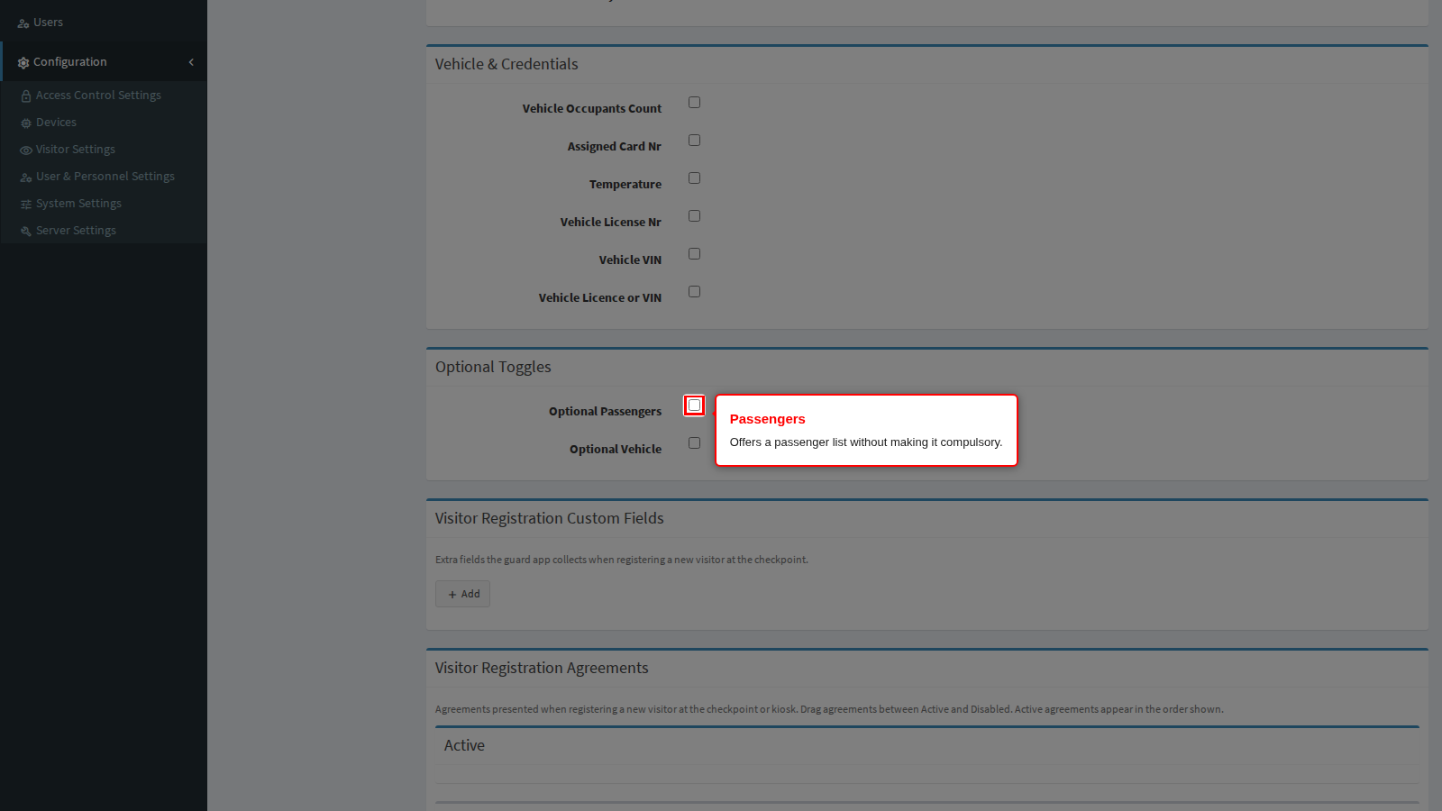
Task: Open User & Personnel Settings
Action: point(104,176)
